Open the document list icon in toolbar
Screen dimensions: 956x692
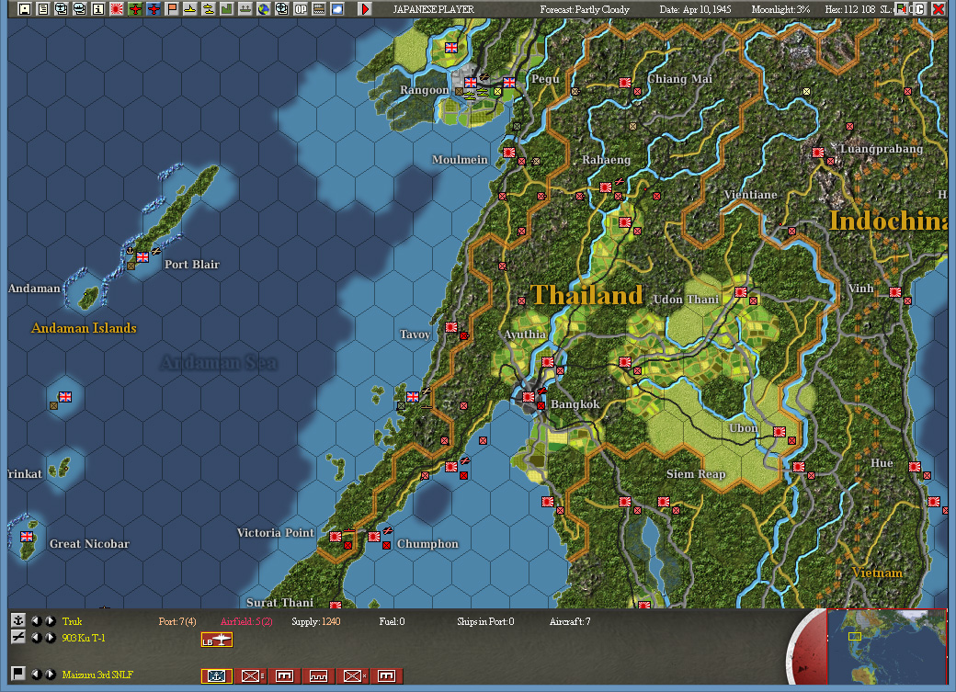coord(42,8)
